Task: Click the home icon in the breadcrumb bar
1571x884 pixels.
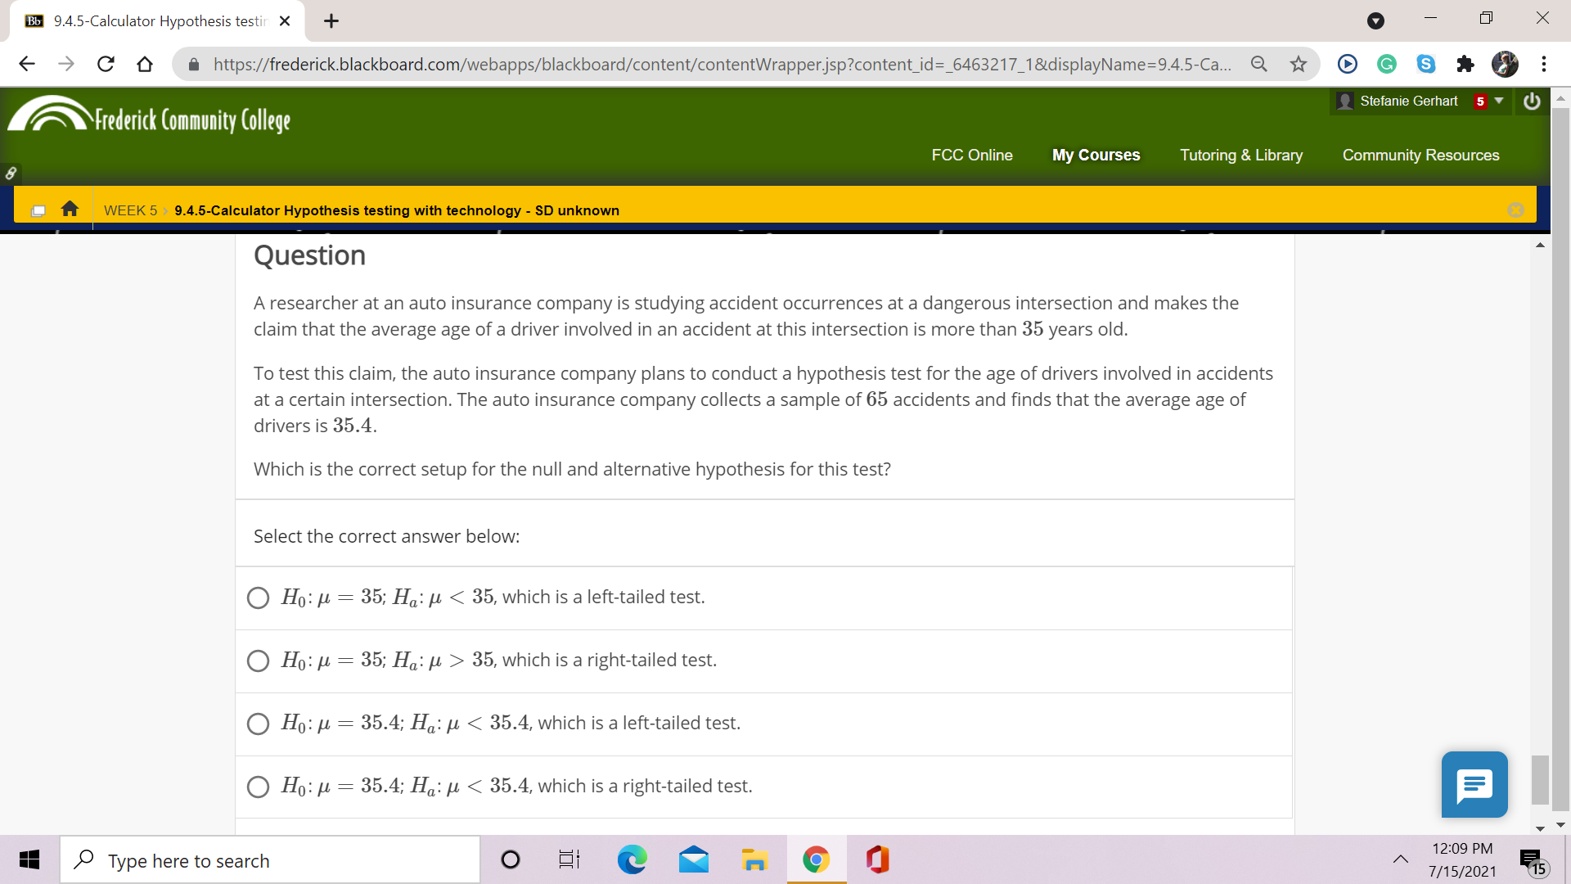Action: pos(70,210)
